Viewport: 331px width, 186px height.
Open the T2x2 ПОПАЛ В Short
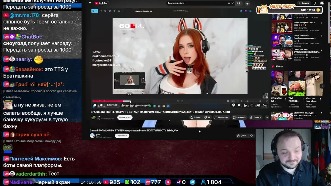point(297,83)
